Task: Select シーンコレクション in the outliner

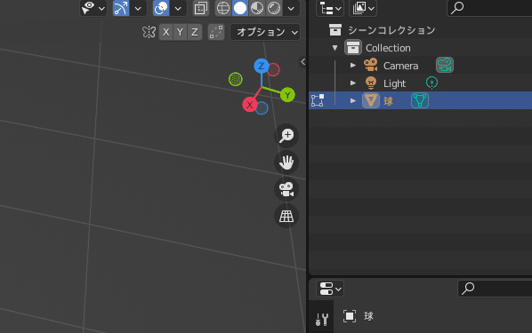Action: coord(391,30)
